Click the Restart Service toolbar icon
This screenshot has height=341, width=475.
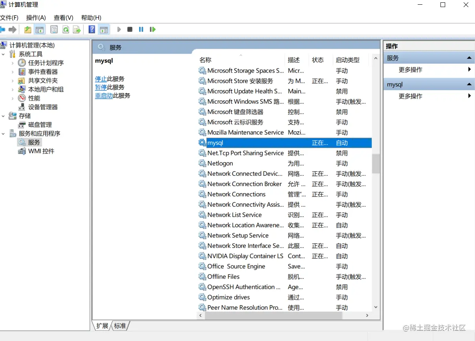point(153,29)
